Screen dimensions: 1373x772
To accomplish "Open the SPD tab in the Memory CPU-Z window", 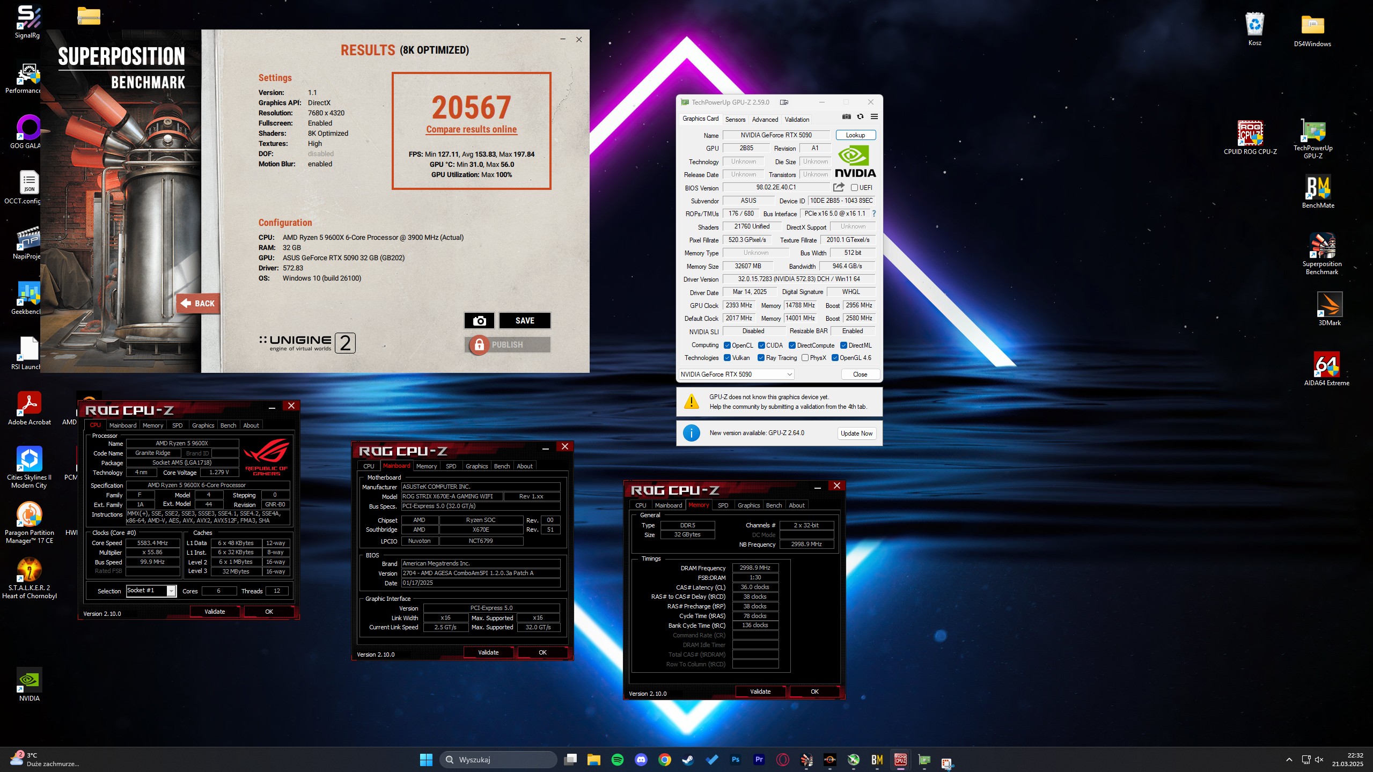I will (723, 505).
